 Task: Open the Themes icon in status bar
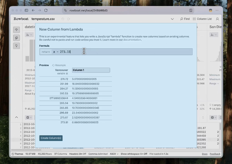[x=13, y=154]
